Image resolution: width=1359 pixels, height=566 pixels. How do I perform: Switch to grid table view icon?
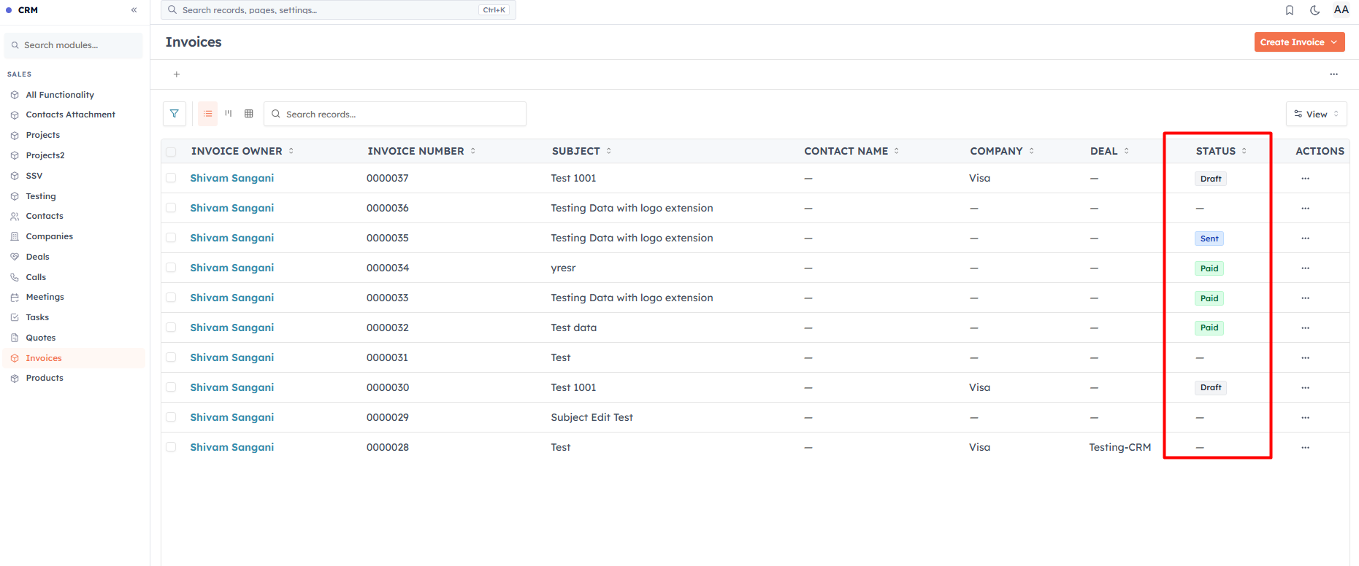[x=249, y=114]
